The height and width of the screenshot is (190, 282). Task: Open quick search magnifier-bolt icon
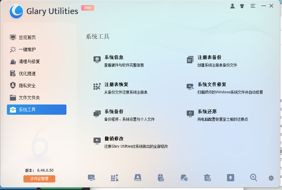[x=253, y=178]
